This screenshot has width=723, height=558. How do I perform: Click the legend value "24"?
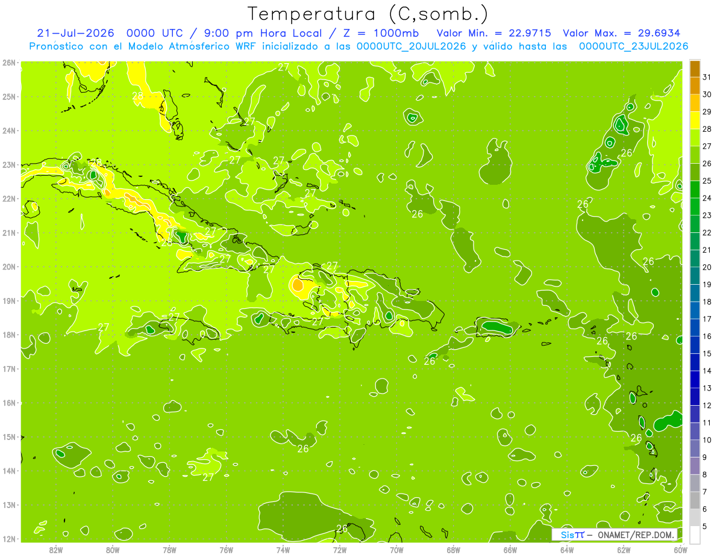[x=707, y=198]
